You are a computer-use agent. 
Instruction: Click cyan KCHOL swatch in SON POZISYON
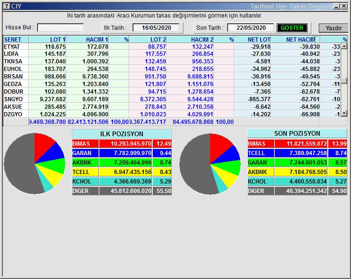pyautogui.click(x=261, y=182)
